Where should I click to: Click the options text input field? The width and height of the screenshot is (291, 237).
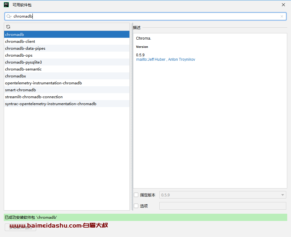click(x=223, y=206)
